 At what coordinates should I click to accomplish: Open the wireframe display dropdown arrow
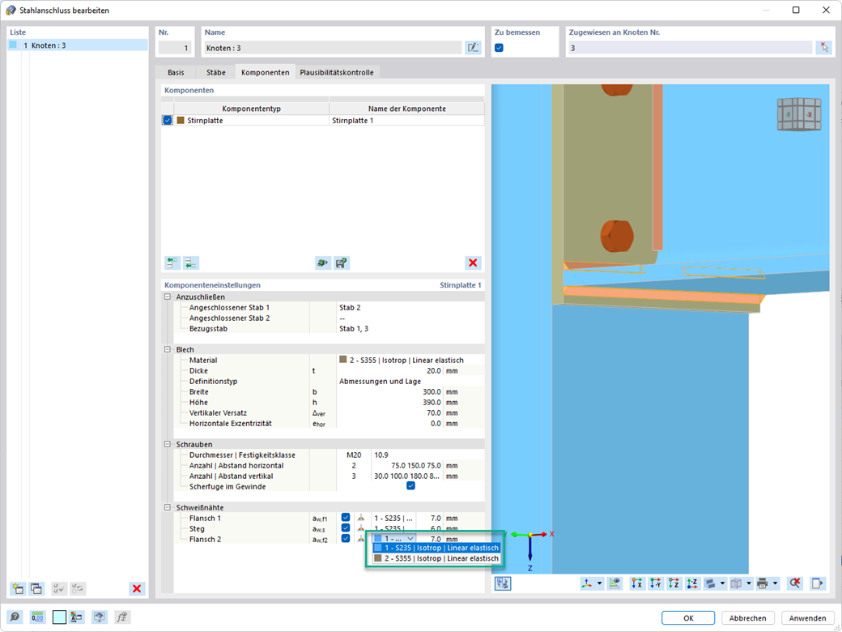[x=749, y=583]
